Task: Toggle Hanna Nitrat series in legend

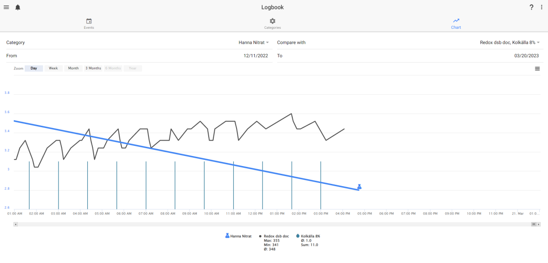Action: point(239,236)
